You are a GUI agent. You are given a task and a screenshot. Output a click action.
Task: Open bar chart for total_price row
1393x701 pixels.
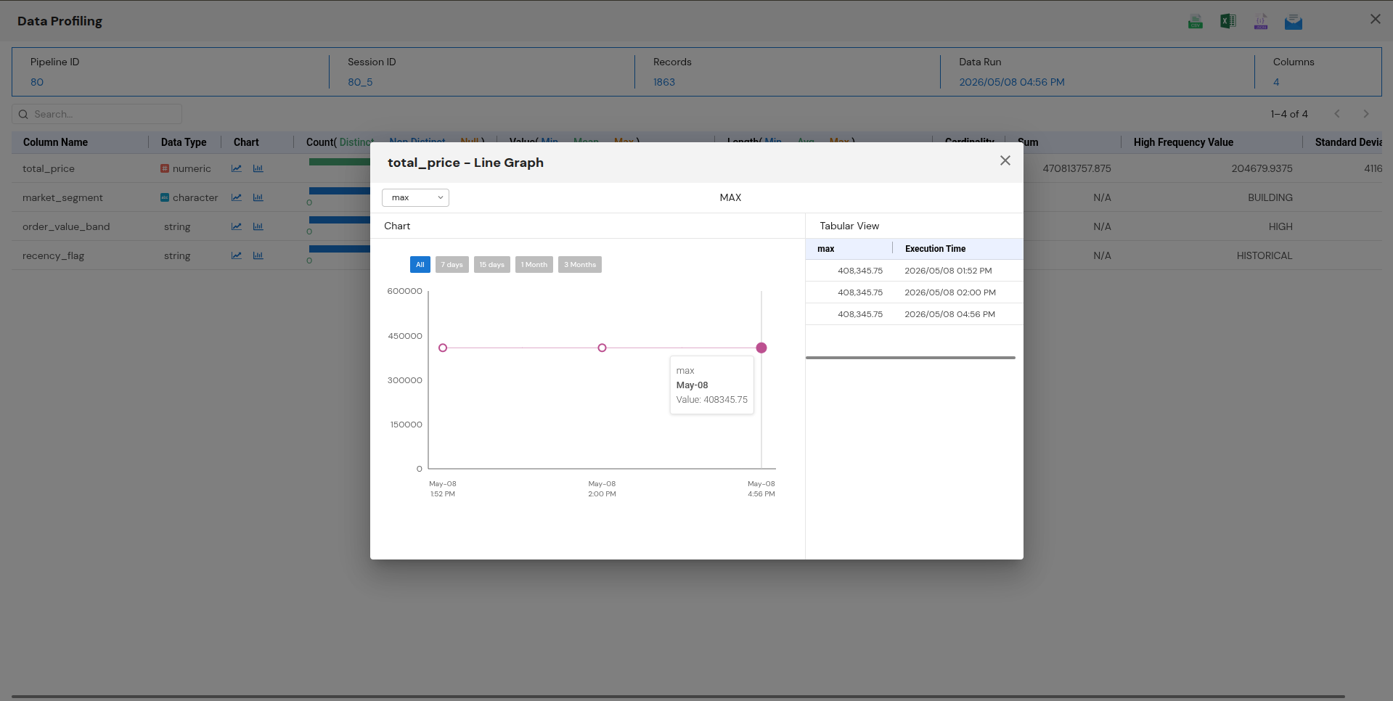point(258,168)
